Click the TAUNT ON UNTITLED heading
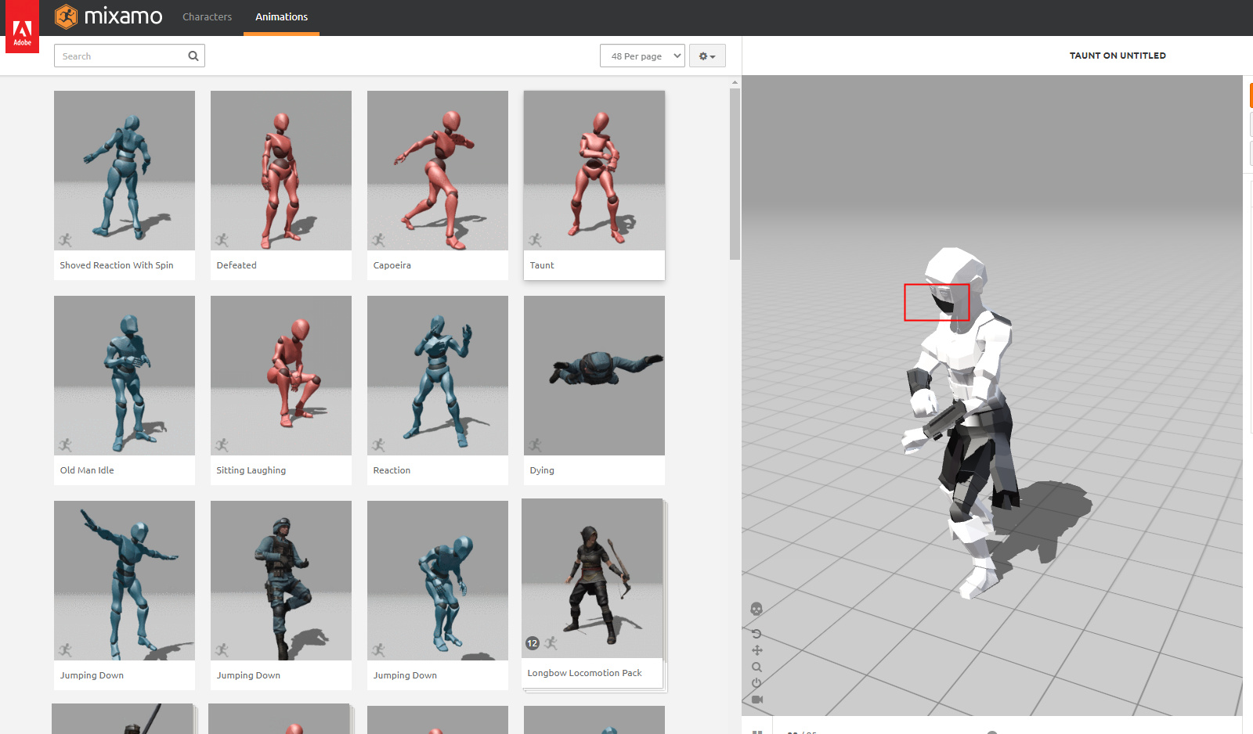The image size is (1253, 734). pyautogui.click(x=1118, y=56)
